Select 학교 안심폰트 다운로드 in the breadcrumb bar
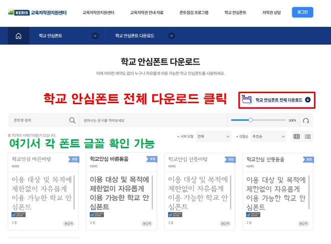 pyautogui.click(x=135, y=36)
